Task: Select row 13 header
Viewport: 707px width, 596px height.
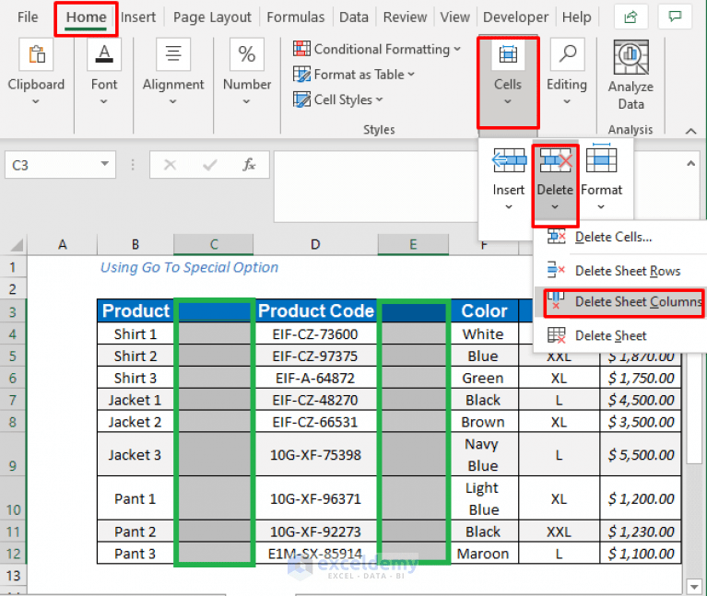Action: click(x=13, y=576)
